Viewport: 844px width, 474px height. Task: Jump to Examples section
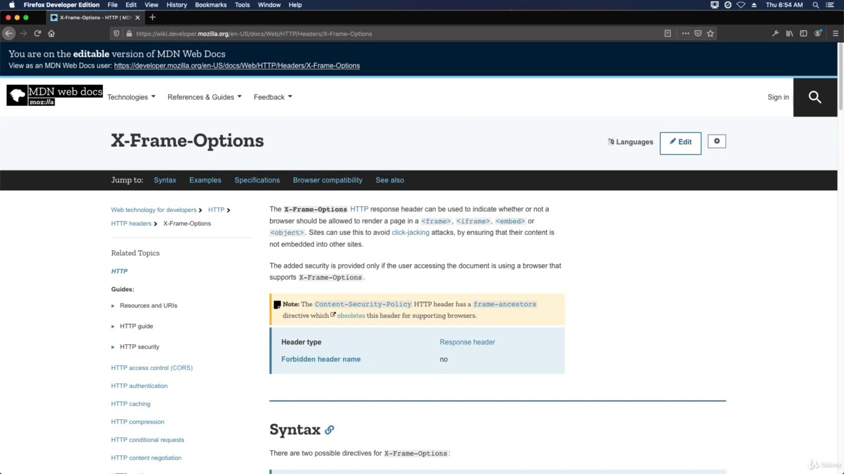point(205,180)
